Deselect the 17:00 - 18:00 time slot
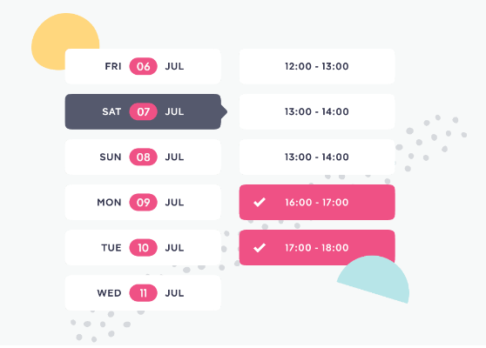The width and height of the screenshot is (486, 348). click(x=317, y=248)
